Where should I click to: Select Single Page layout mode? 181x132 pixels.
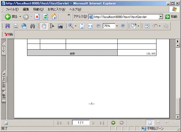tap(150, 123)
